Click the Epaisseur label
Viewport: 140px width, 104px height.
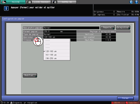28,37
